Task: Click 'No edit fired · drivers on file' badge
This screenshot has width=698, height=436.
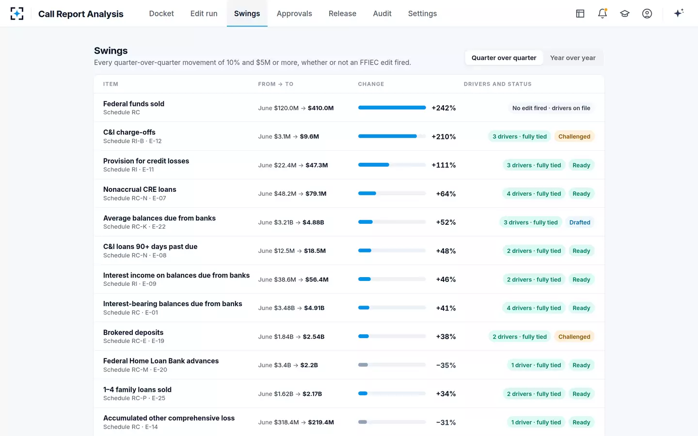Action: click(x=551, y=108)
